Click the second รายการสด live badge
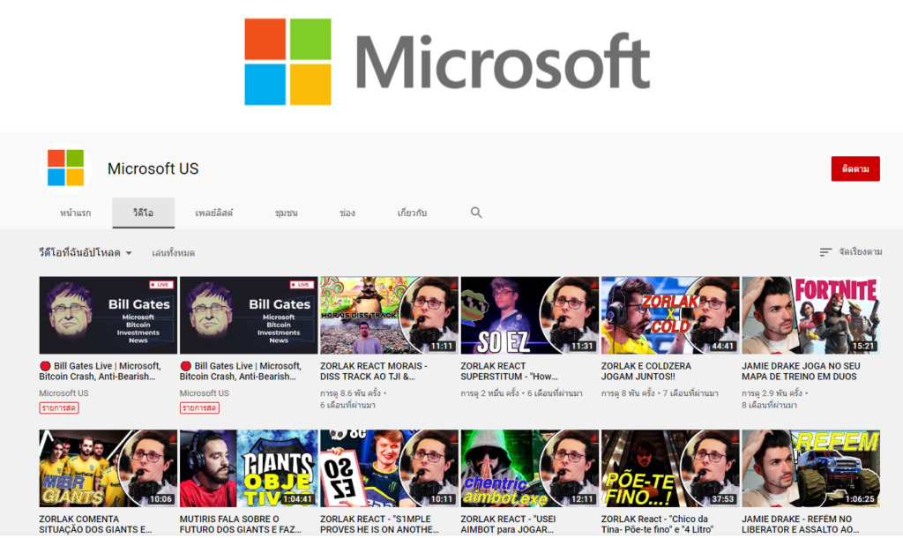This screenshot has height=538, width=903. click(199, 407)
